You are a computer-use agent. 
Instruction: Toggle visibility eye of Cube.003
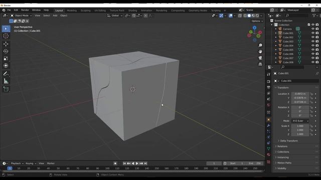point(313,41)
